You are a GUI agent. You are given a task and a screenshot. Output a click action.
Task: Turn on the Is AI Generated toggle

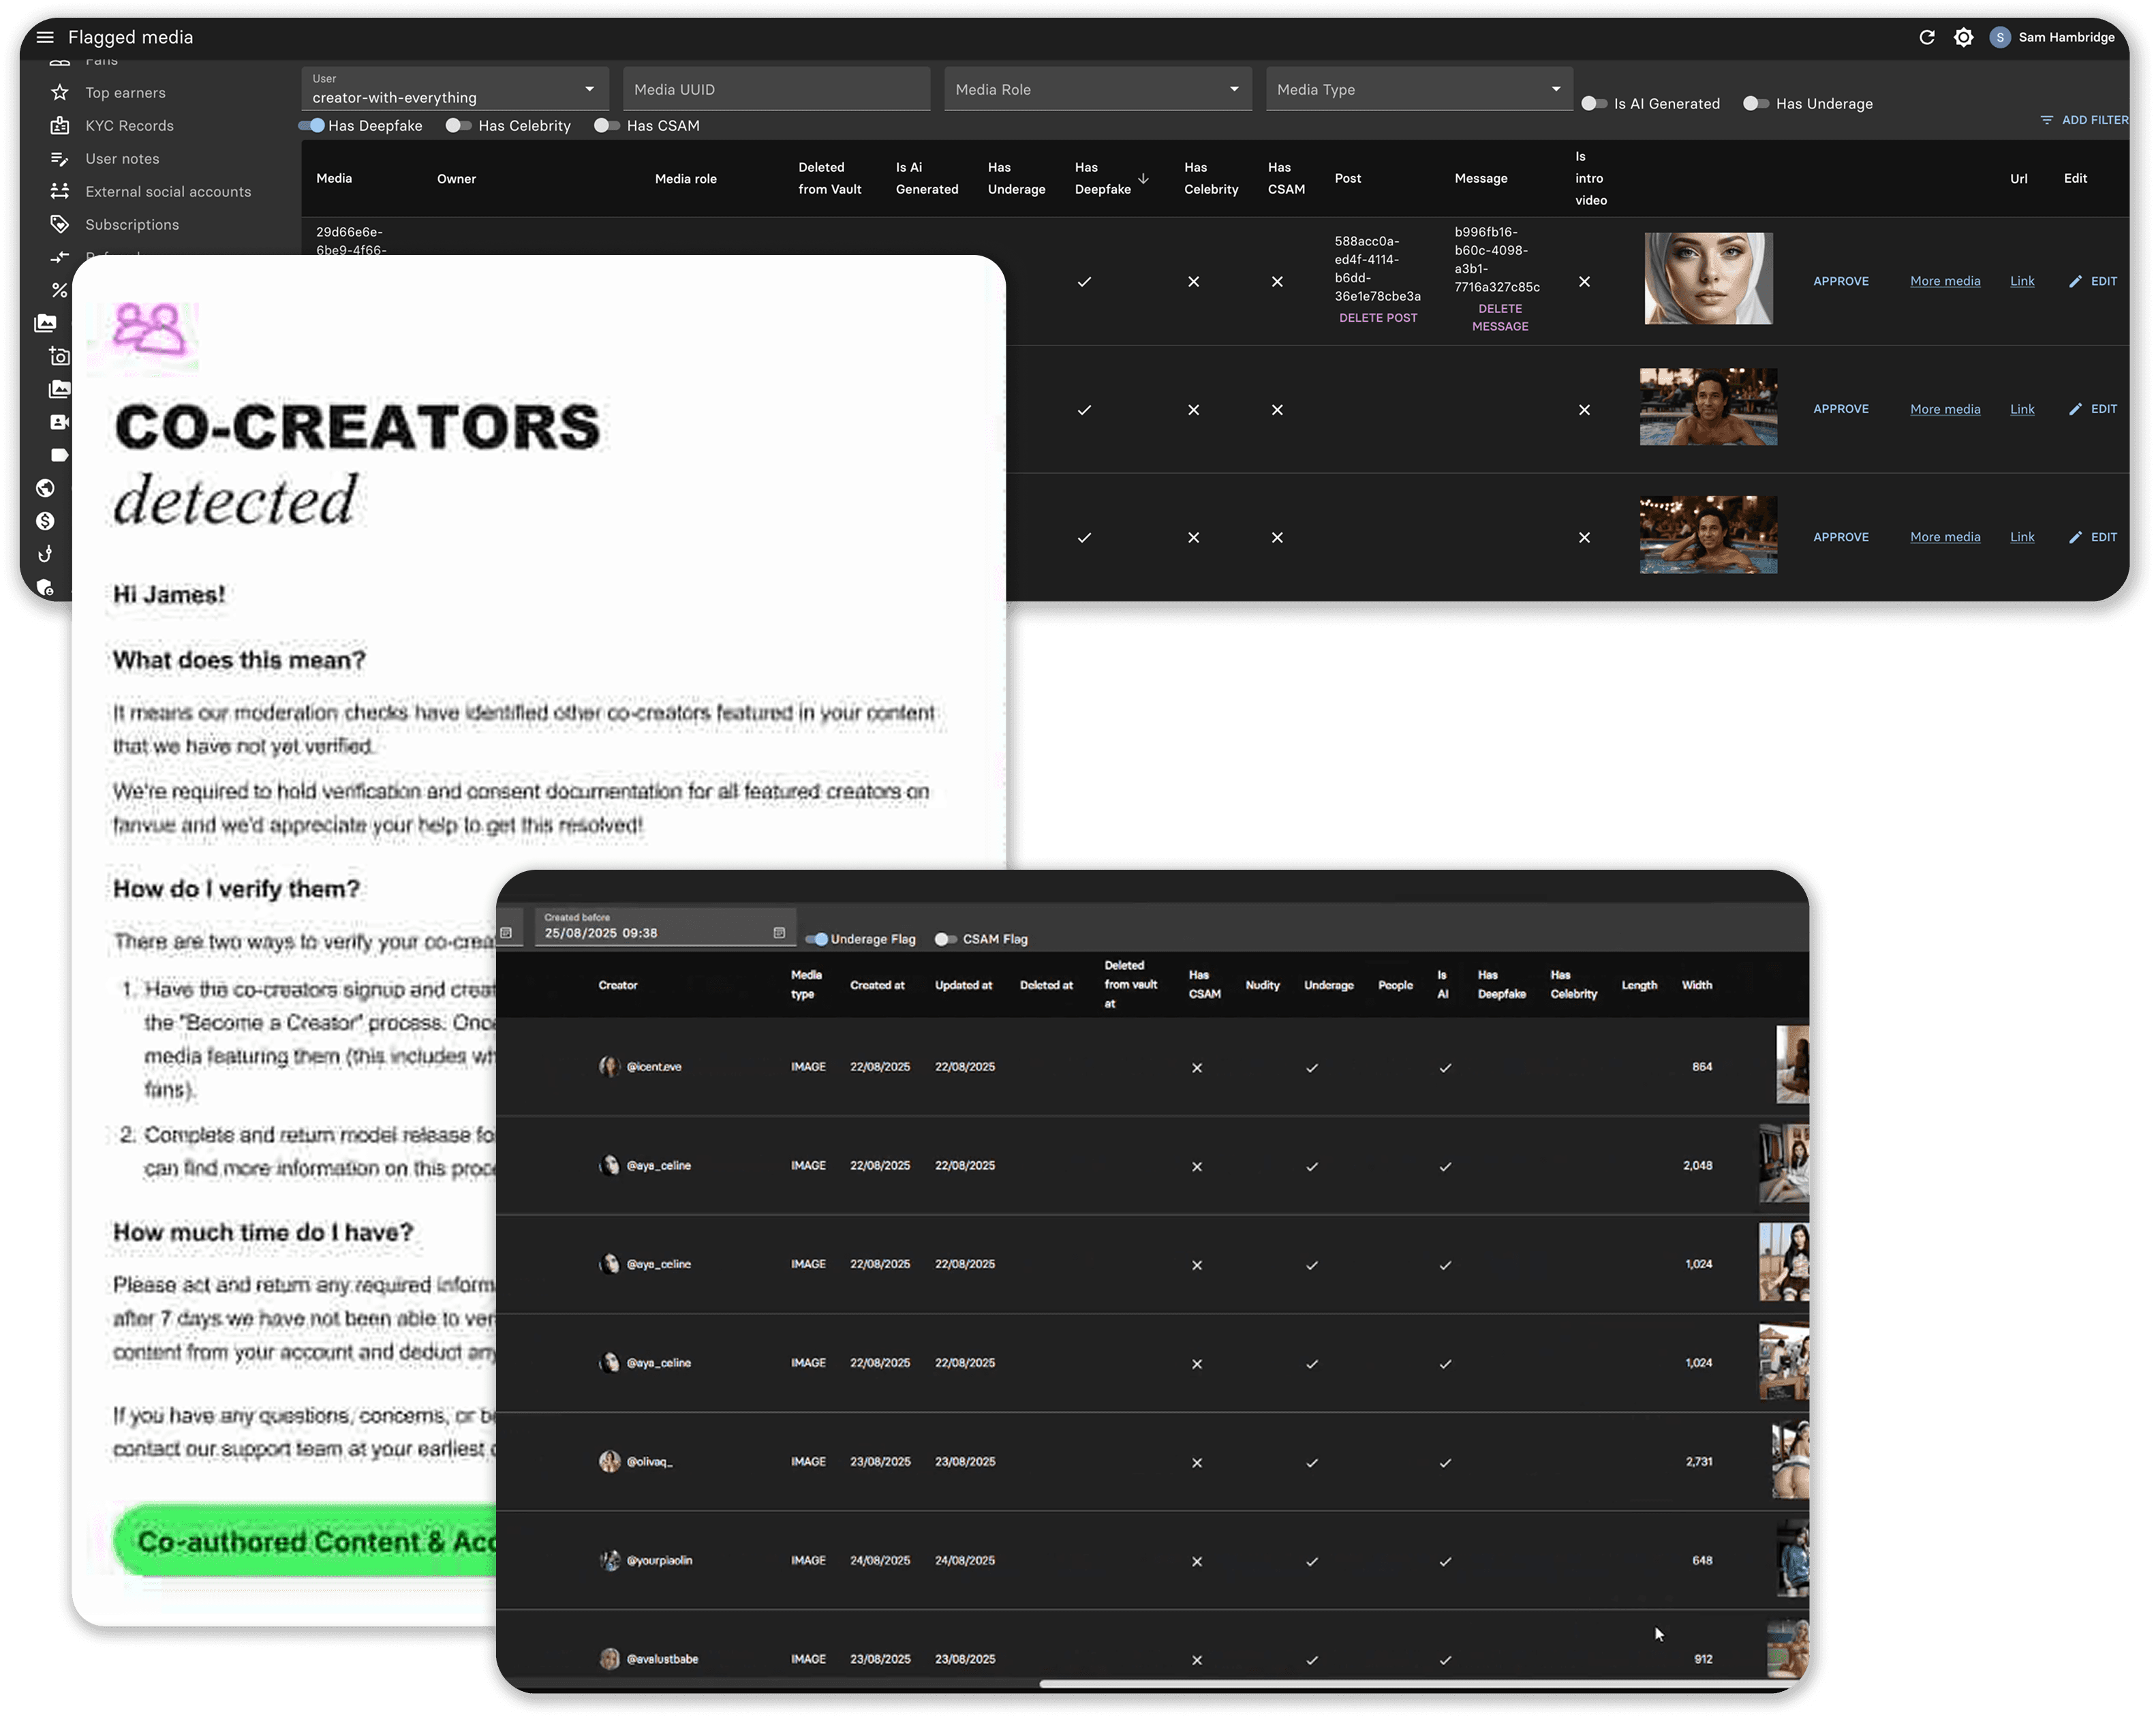[x=1594, y=104]
